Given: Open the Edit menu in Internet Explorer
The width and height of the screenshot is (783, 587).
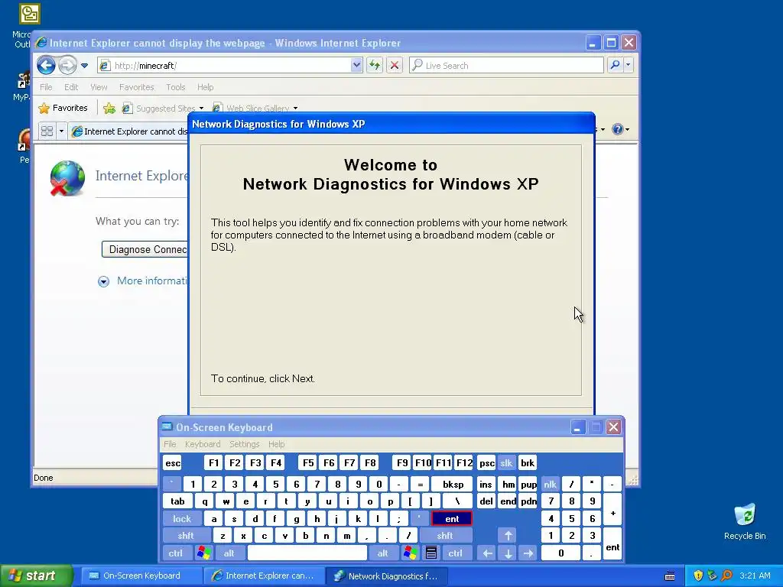Looking at the screenshot, I should pyautogui.click(x=71, y=87).
